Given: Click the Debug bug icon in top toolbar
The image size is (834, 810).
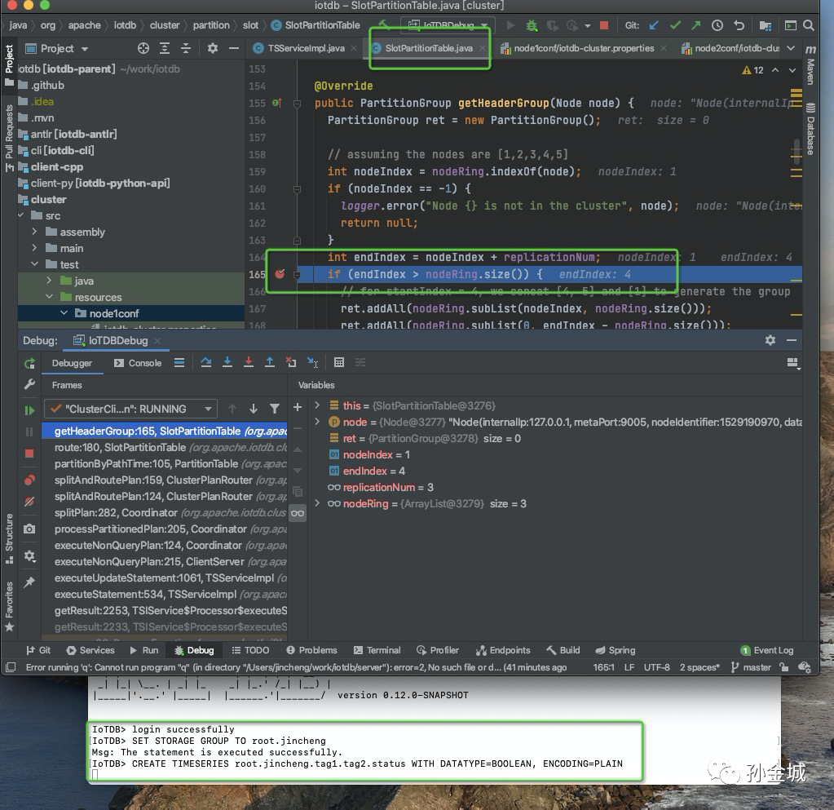Looking at the screenshot, I should [532, 25].
